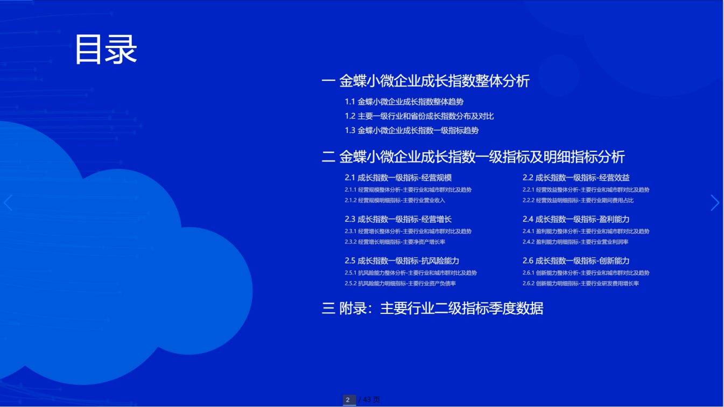
Task: Open section 三 附录：主要行业二级指标季度数据
Action: (x=432, y=308)
